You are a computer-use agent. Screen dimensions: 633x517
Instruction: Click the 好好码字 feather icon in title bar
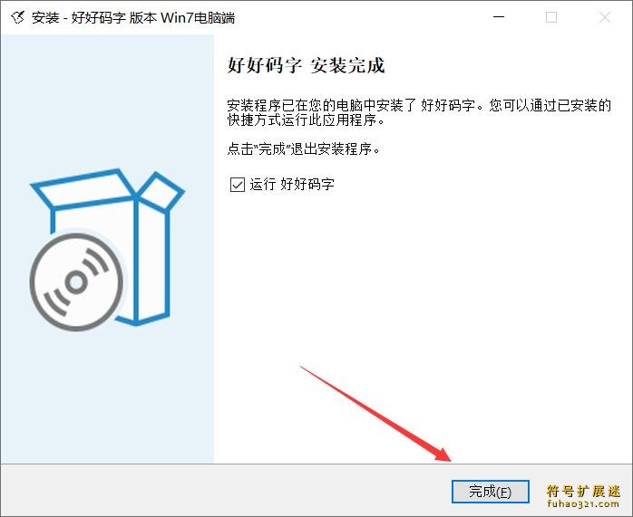coord(18,17)
